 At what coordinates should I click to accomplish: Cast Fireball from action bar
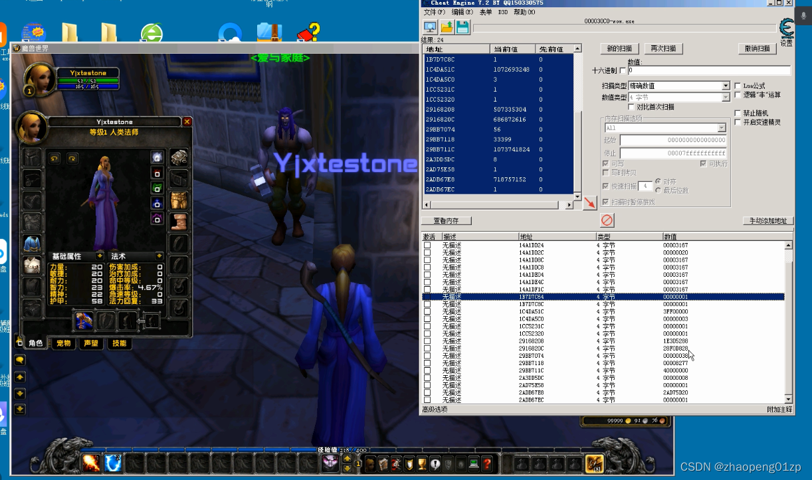tap(92, 463)
